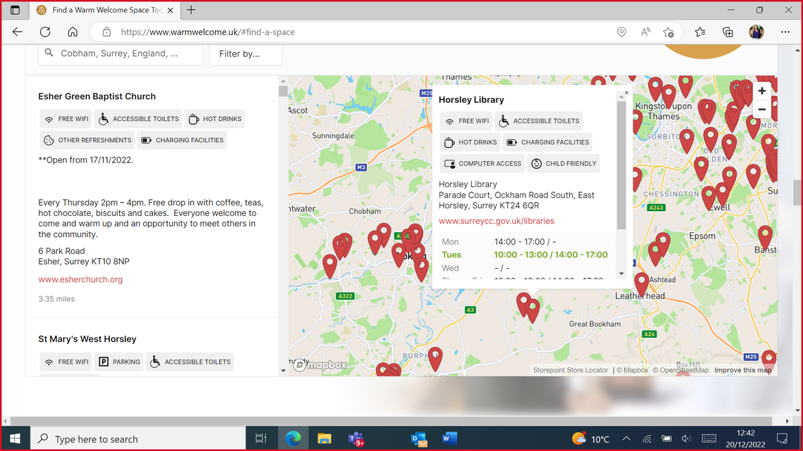Show hidden system tray icons

click(626, 439)
